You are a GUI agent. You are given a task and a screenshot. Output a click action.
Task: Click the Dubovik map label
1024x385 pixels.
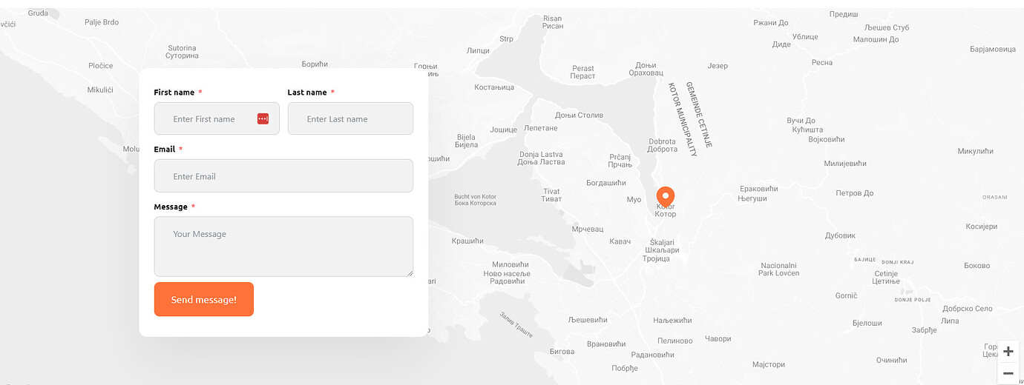pos(840,235)
